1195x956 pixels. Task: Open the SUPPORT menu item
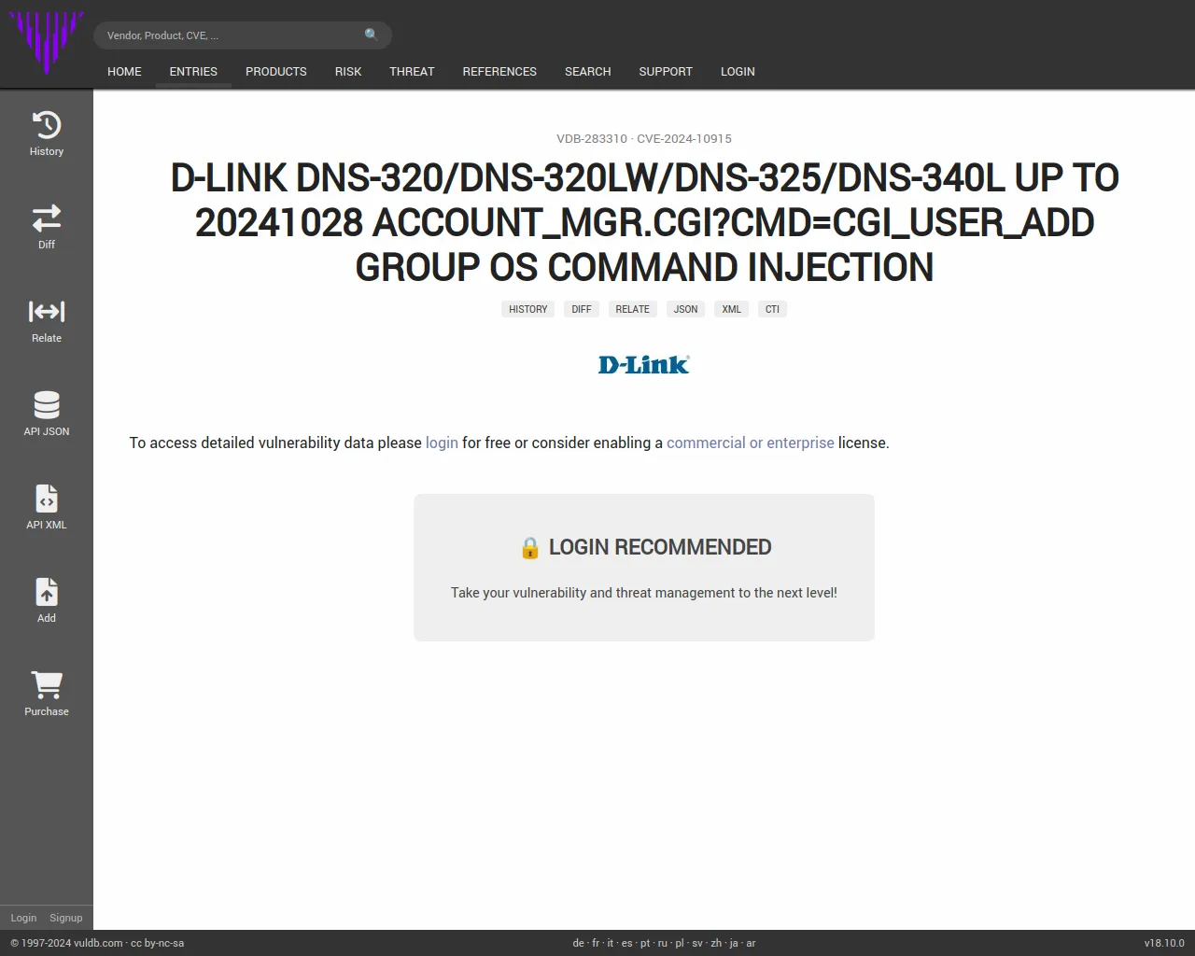click(x=666, y=71)
